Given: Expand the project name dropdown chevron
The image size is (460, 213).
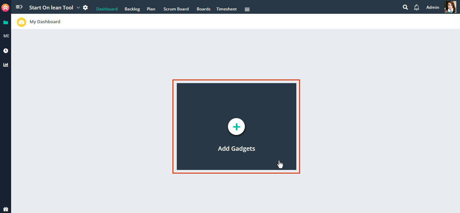Looking at the screenshot, I should pyautogui.click(x=78, y=7).
